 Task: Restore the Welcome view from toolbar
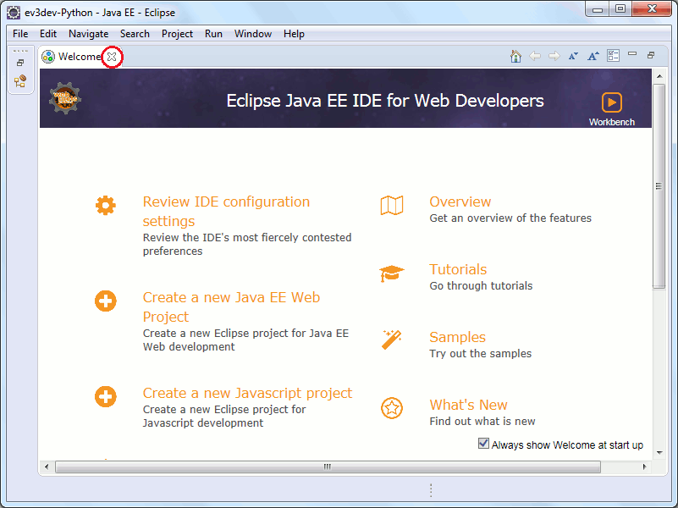[651, 55]
